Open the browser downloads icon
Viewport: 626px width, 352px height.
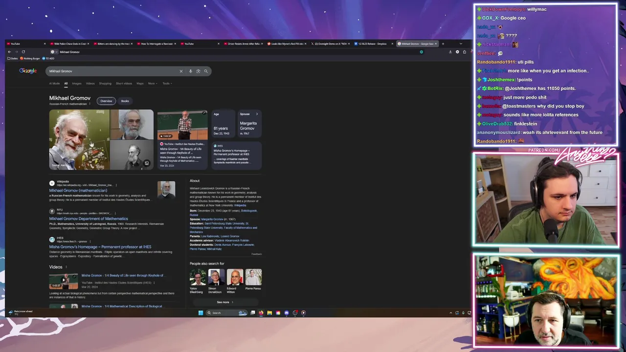click(x=450, y=52)
